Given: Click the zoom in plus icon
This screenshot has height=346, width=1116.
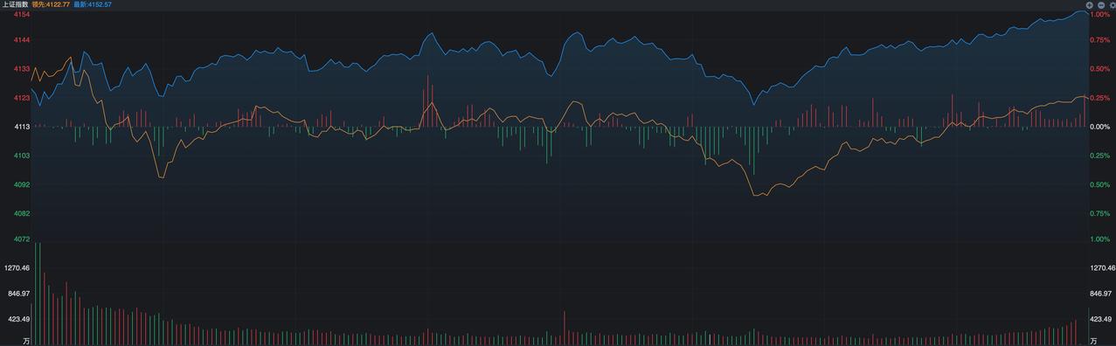Looking at the screenshot, I should 1090,5.
